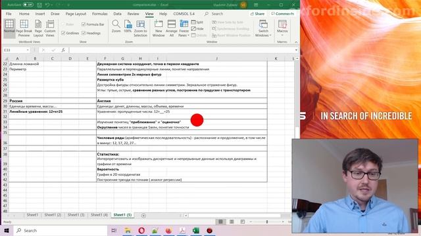The image size is (421, 236).
Task: Click the Sheet1 (5) tab
Action: (x=122, y=215)
